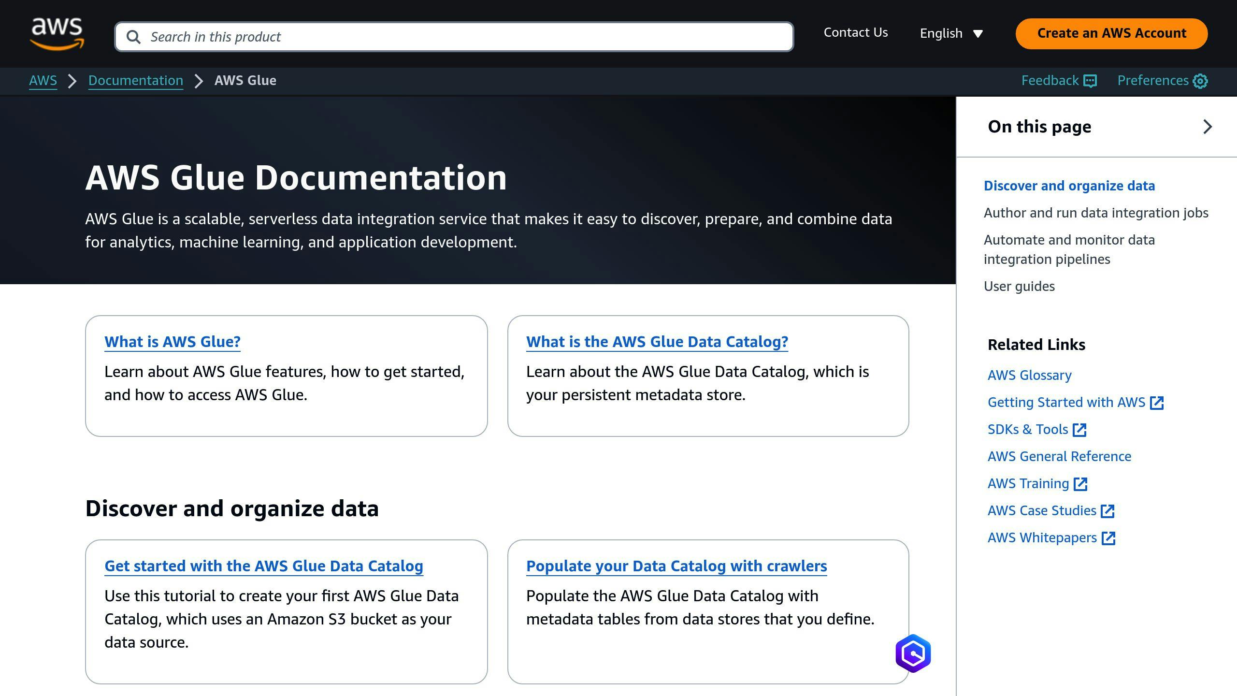Jump to User guides section
The image size is (1237, 696).
(1019, 287)
